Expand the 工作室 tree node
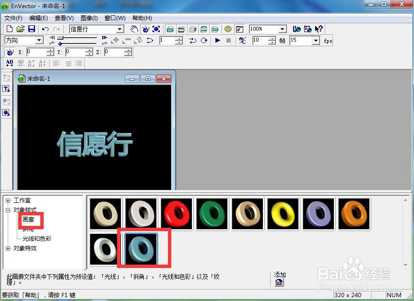The width and height of the screenshot is (414, 301). (x=8, y=201)
